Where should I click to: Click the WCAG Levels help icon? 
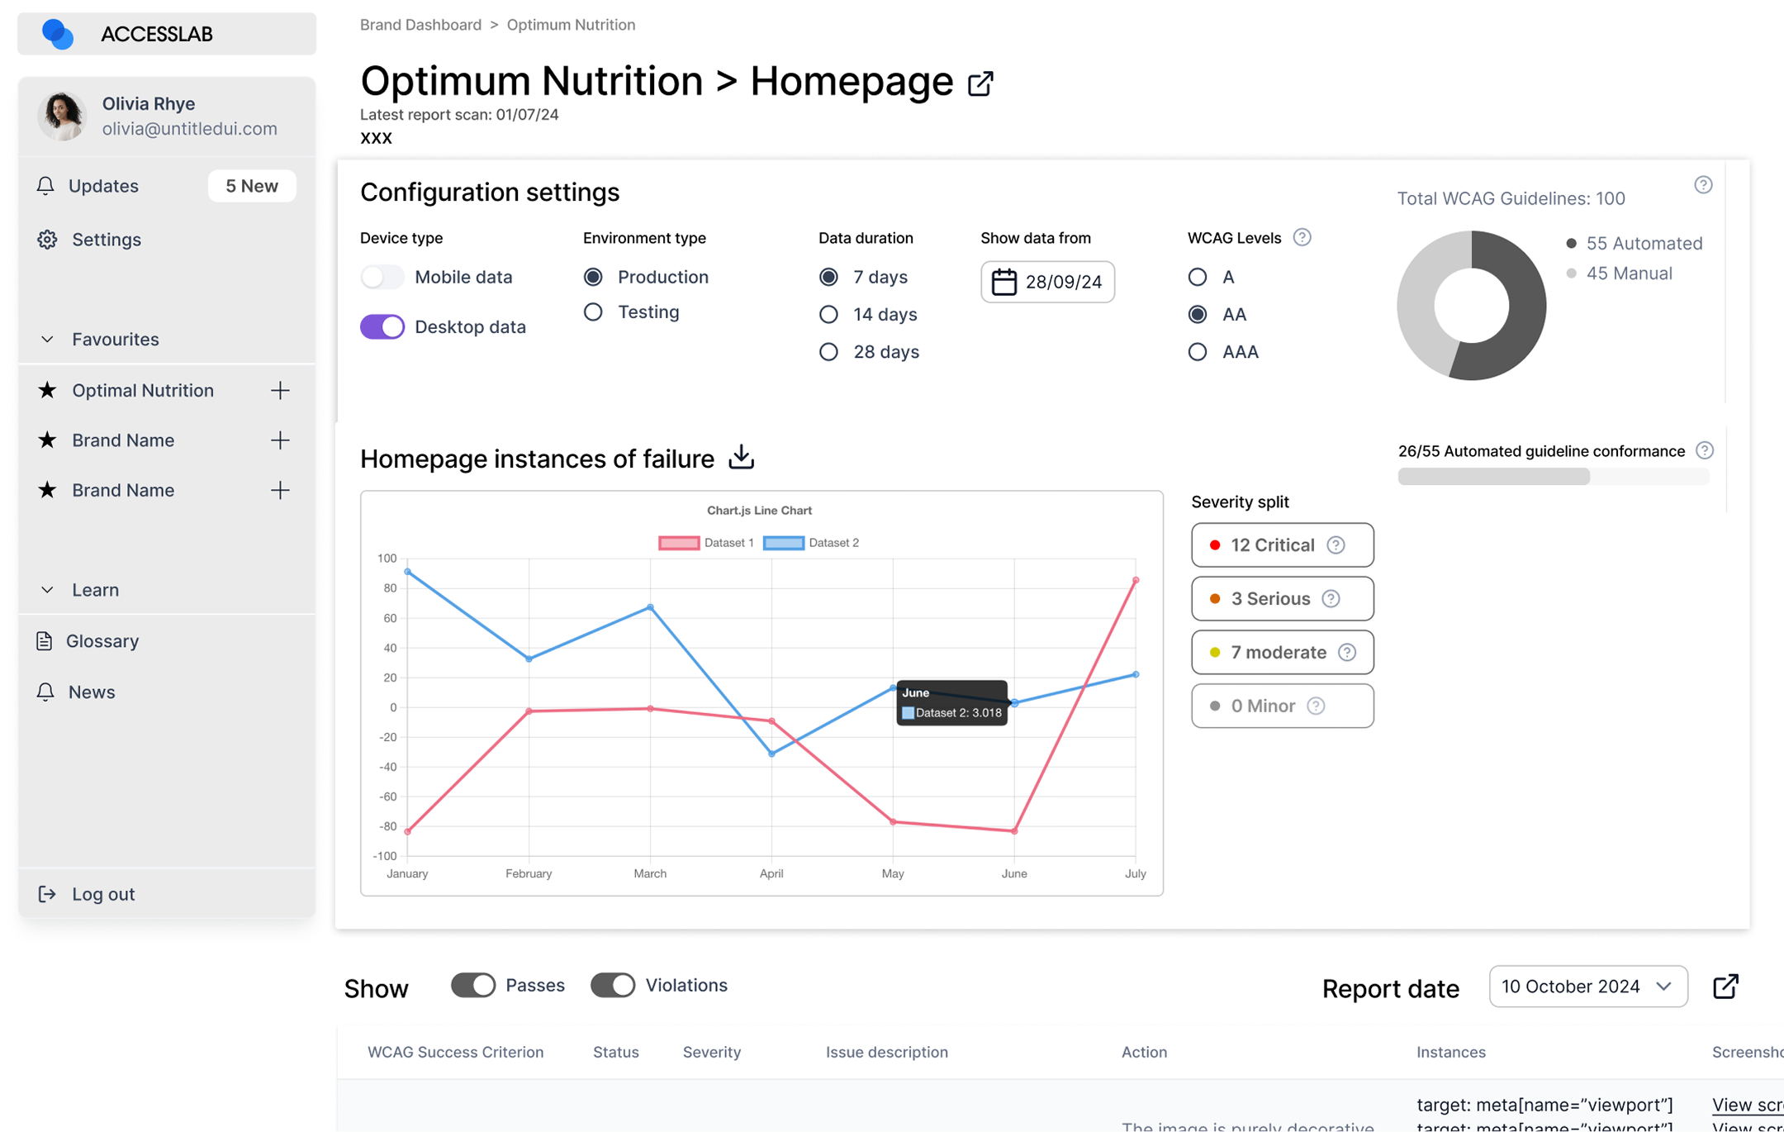[x=1302, y=237]
